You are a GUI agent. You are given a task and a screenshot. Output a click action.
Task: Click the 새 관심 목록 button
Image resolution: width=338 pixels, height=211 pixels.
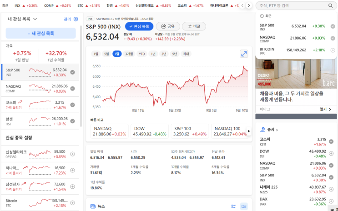click(41, 33)
